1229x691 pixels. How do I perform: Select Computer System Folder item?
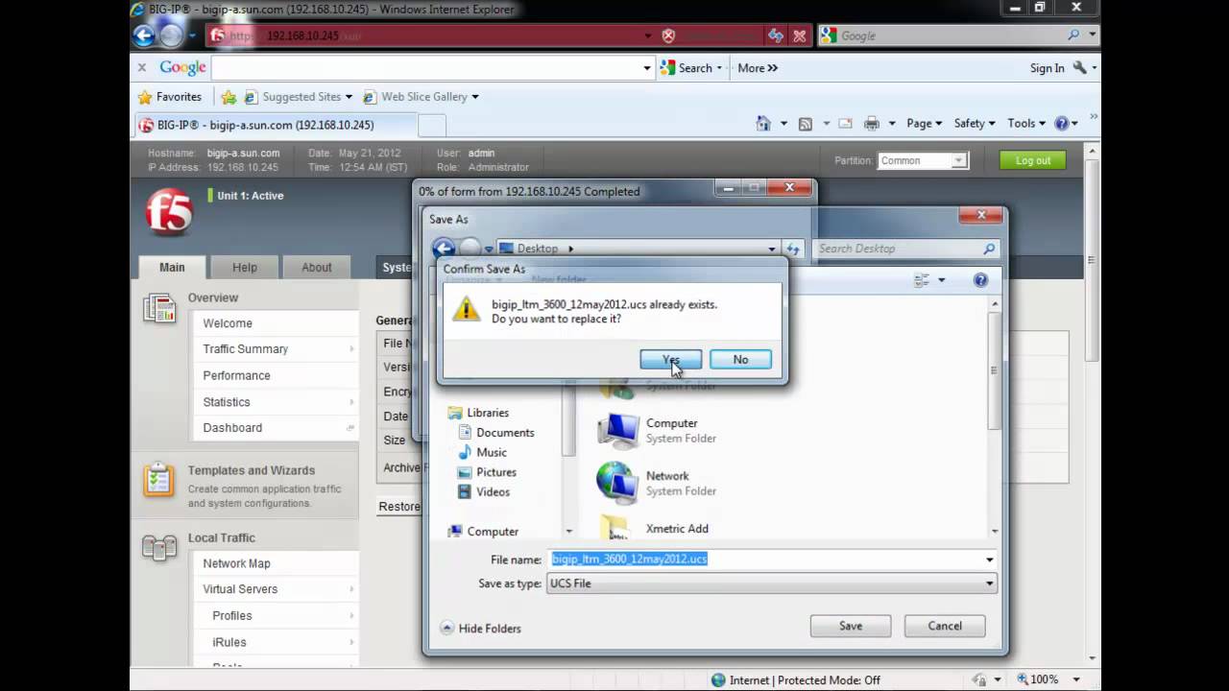657,430
